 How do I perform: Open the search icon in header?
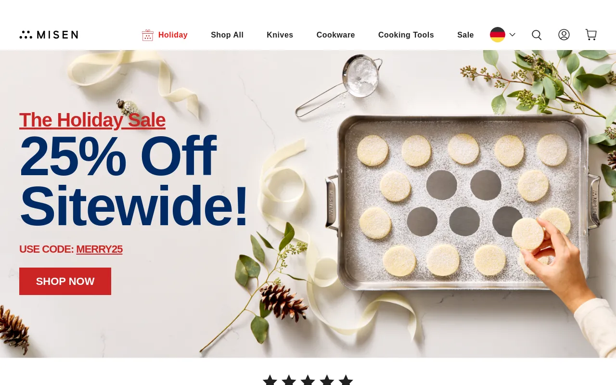click(537, 35)
